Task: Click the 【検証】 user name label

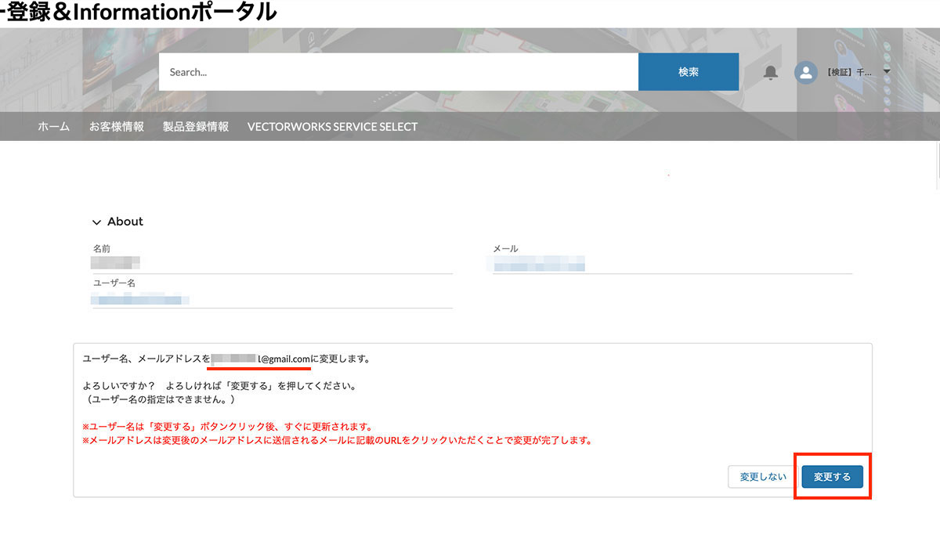Action: click(848, 73)
